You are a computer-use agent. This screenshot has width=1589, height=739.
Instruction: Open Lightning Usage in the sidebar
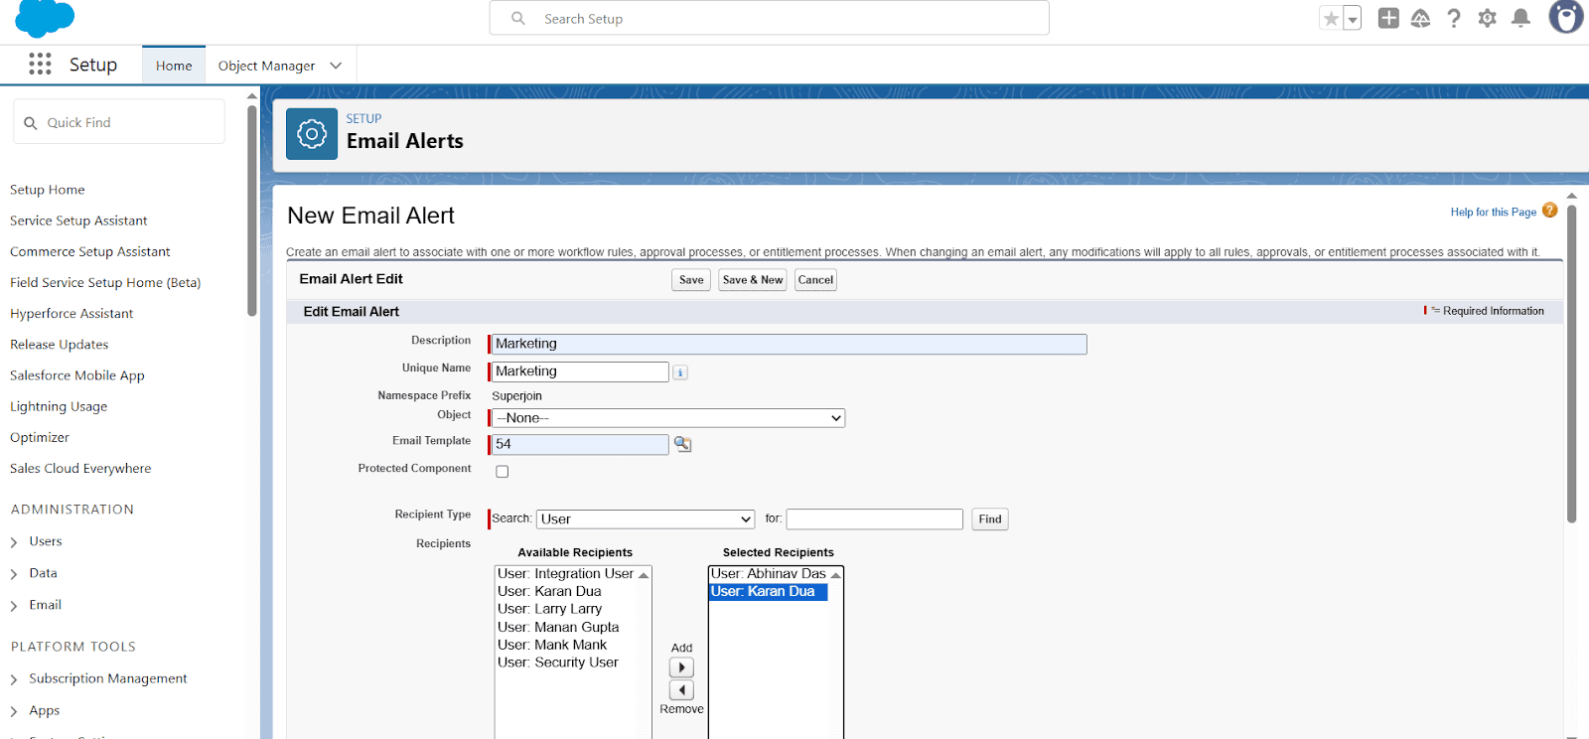tap(59, 406)
